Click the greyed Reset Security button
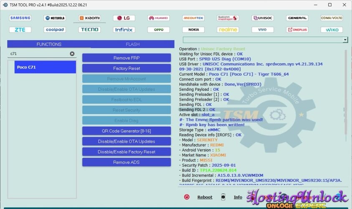The width and height of the screenshot is (352, 209). coord(127,110)
